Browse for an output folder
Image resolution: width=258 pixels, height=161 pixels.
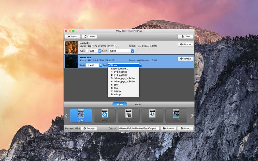168,128
